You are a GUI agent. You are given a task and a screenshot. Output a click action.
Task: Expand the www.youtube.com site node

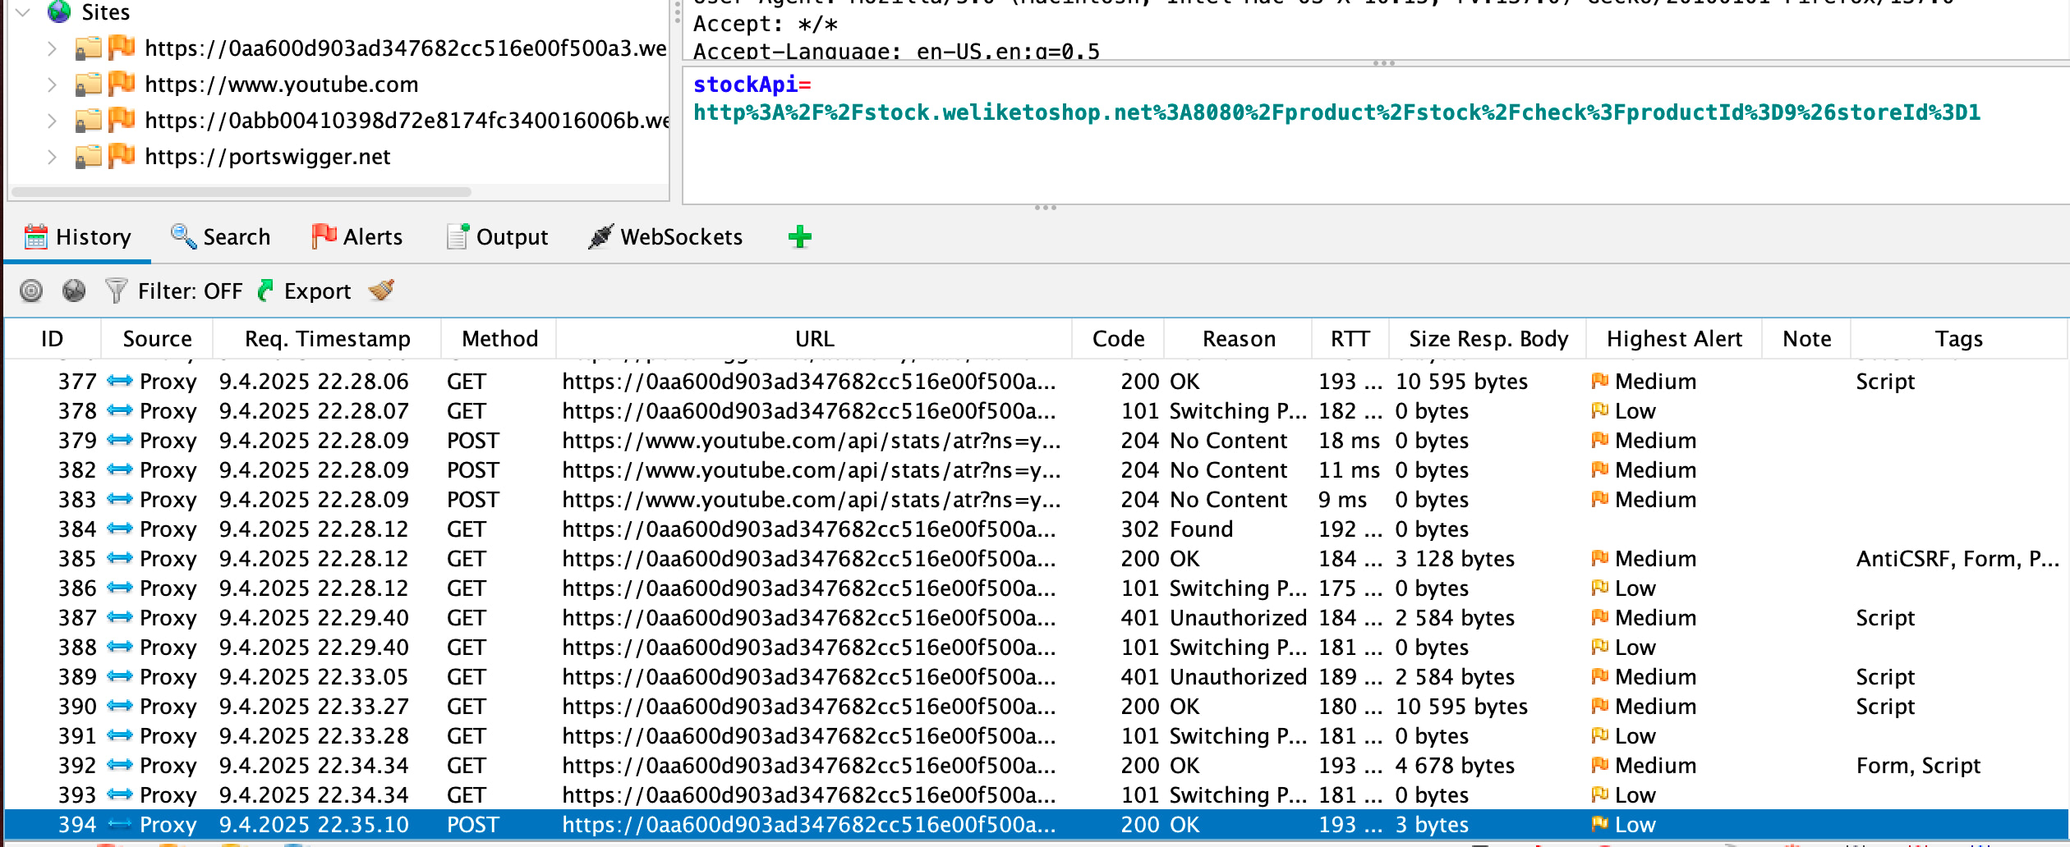pyautogui.click(x=52, y=85)
